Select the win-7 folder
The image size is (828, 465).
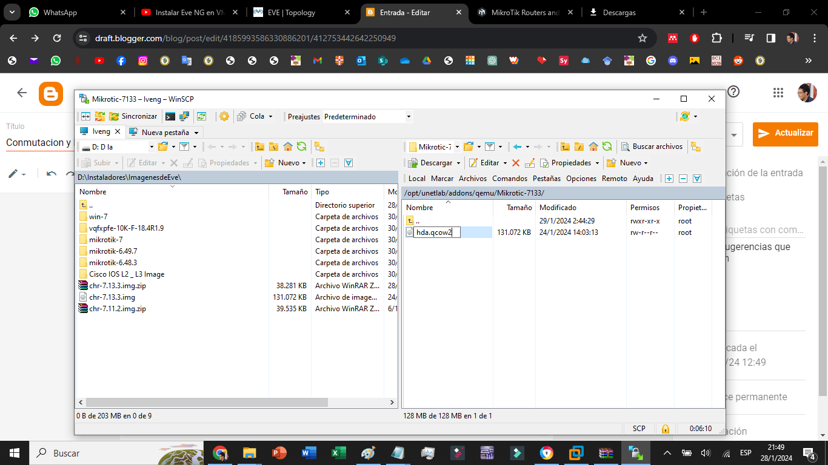click(98, 217)
